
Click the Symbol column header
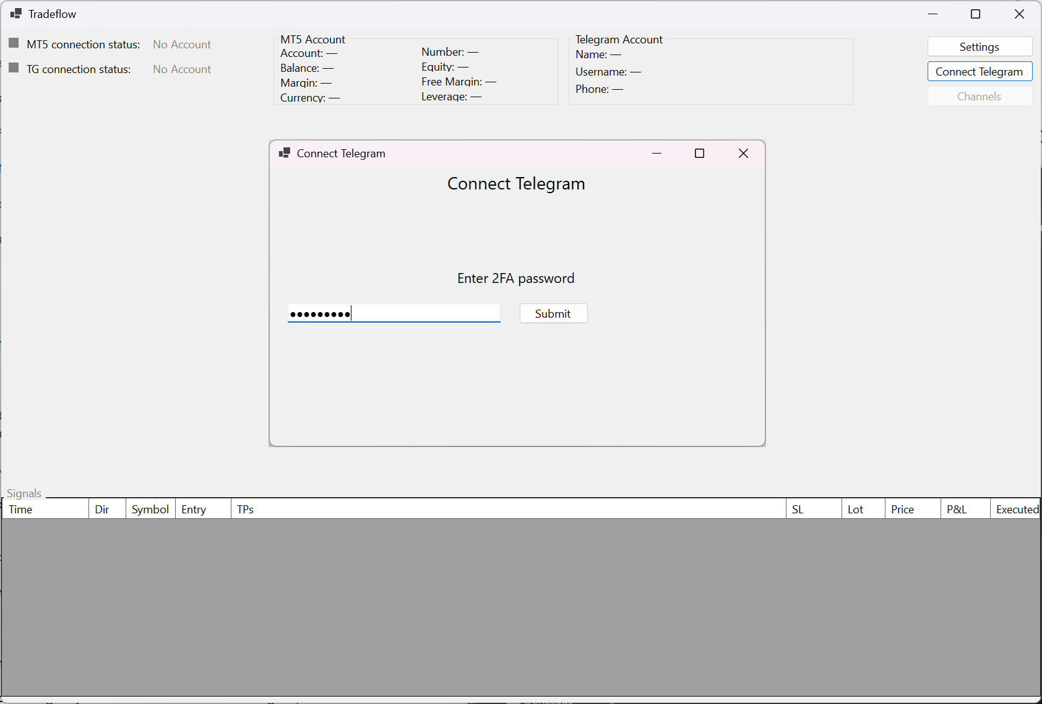(x=150, y=509)
